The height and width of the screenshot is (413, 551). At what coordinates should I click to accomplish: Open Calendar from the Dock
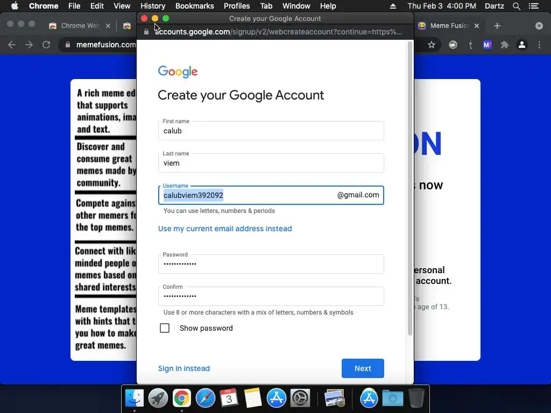click(229, 398)
